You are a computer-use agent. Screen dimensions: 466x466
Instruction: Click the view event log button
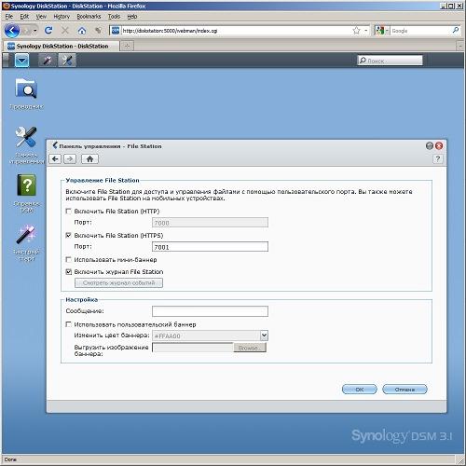118,282
